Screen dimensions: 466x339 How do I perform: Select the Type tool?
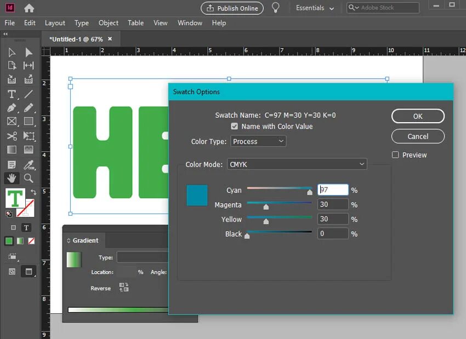[x=12, y=94]
